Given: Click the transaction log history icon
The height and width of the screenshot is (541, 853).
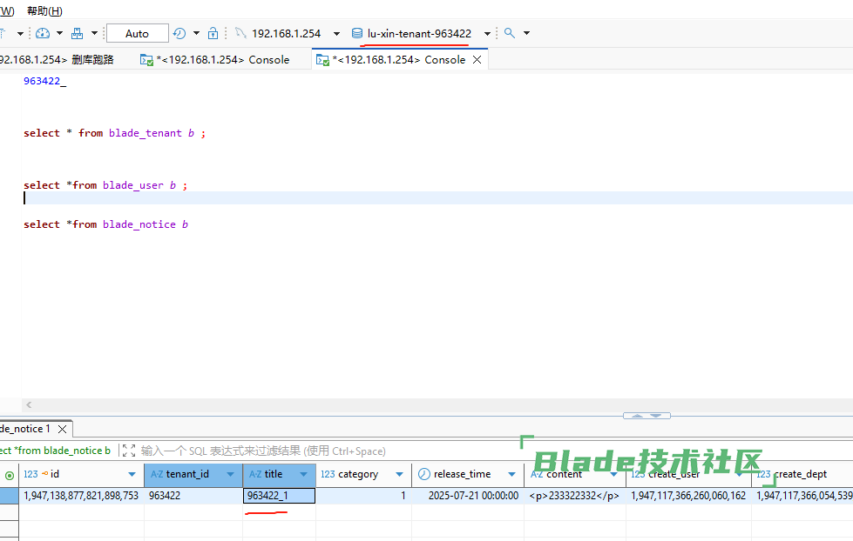Looking at the screenshot, I should [x=179, y=33].
